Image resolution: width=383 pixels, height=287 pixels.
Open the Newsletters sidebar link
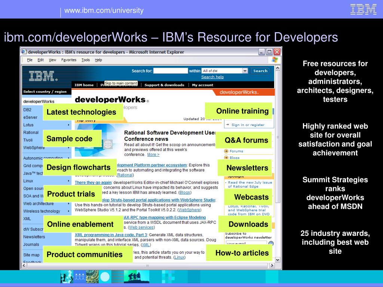[34, 237]
